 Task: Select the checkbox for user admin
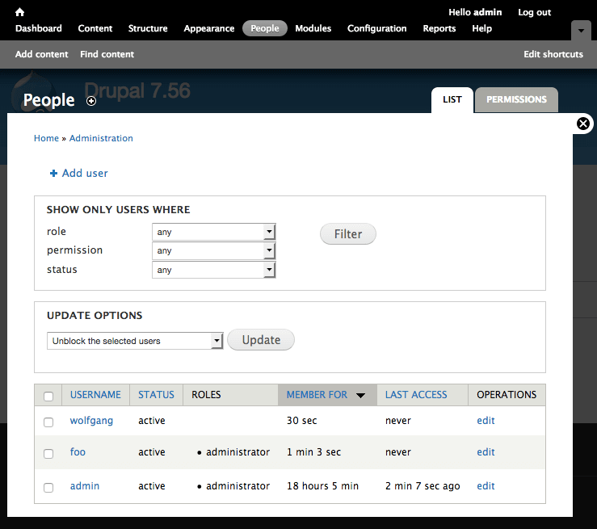tap(48, 488)
